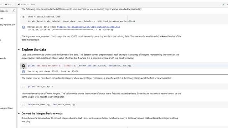Click inside the print(train_data[0]) code
The height and width of the screenshot is (128, 228).
pyautogui.click(x=40, y=86)
